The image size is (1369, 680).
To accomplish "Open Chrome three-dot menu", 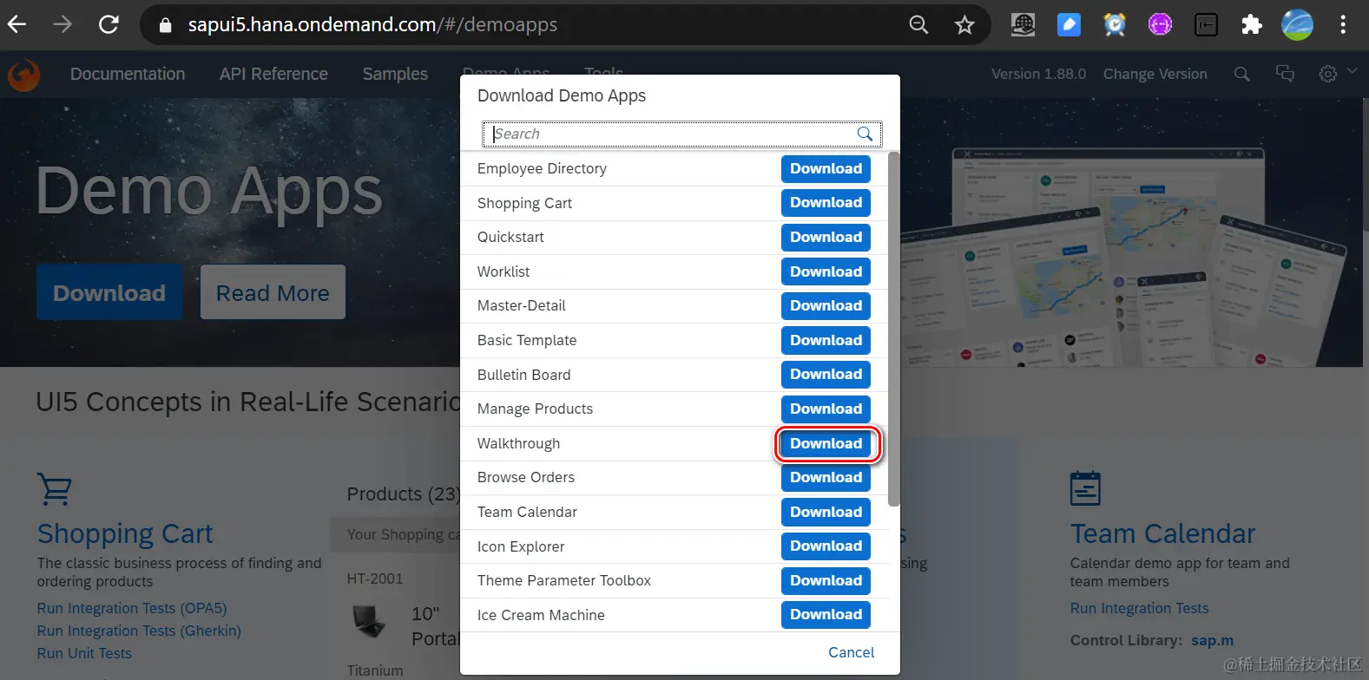I will (1343, 24).
